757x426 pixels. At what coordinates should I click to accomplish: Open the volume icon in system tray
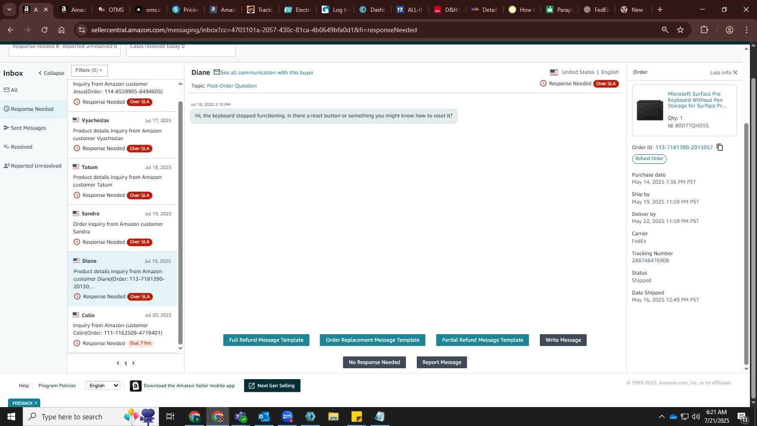coord(696,417)
